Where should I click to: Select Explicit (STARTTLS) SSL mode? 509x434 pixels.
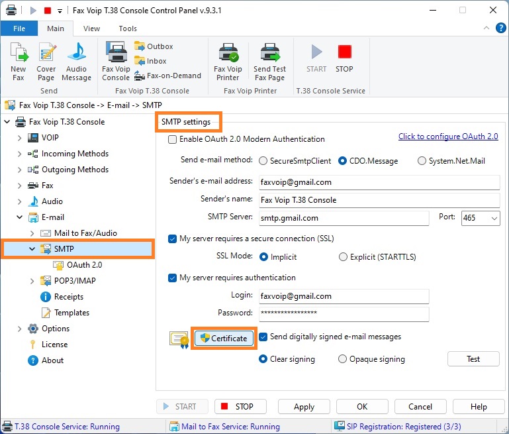[343, 257]
